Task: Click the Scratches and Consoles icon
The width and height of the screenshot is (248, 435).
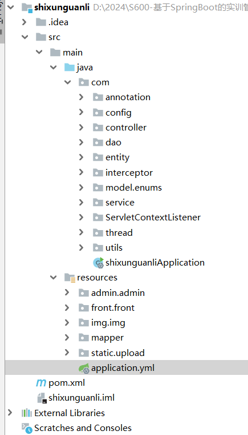Action: point(27,428)
